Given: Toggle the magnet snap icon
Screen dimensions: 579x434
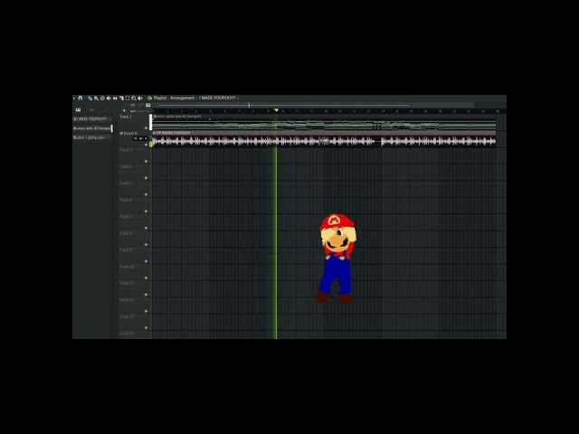Looking at the screenshot, I should (80, 99).
